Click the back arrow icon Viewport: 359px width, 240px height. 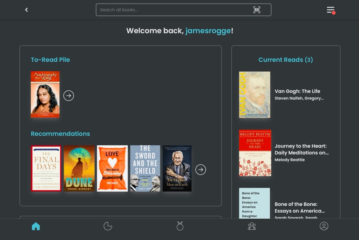pos(27,10)
